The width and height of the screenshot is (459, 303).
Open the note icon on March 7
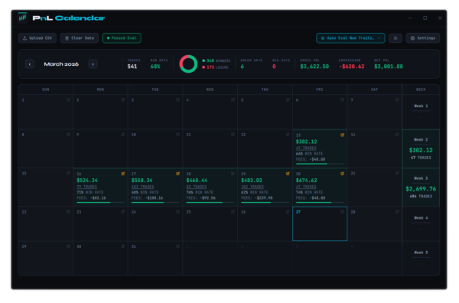397,99
